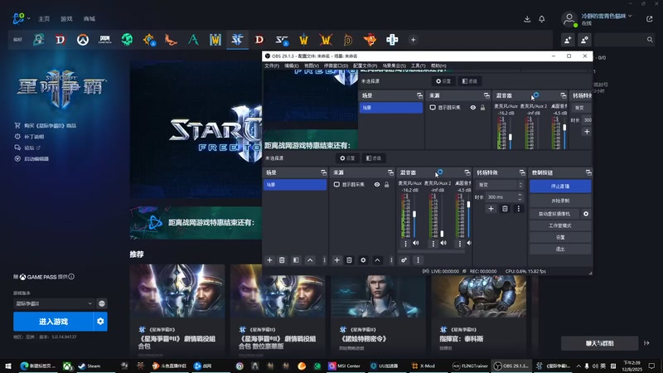Remove the scene with the Scenes trash icon

tap(282, 260)
